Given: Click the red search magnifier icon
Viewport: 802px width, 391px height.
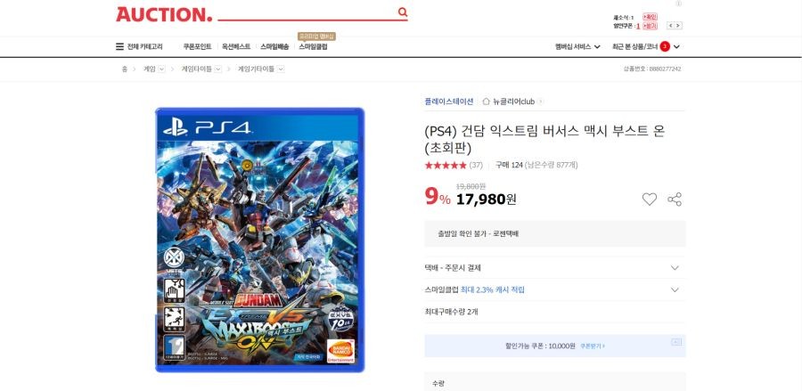Looking at the screenshot, I should point(403,12).
